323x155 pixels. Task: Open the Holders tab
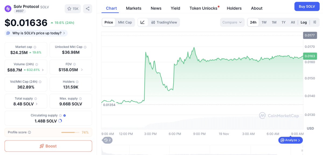pos(234,8)
